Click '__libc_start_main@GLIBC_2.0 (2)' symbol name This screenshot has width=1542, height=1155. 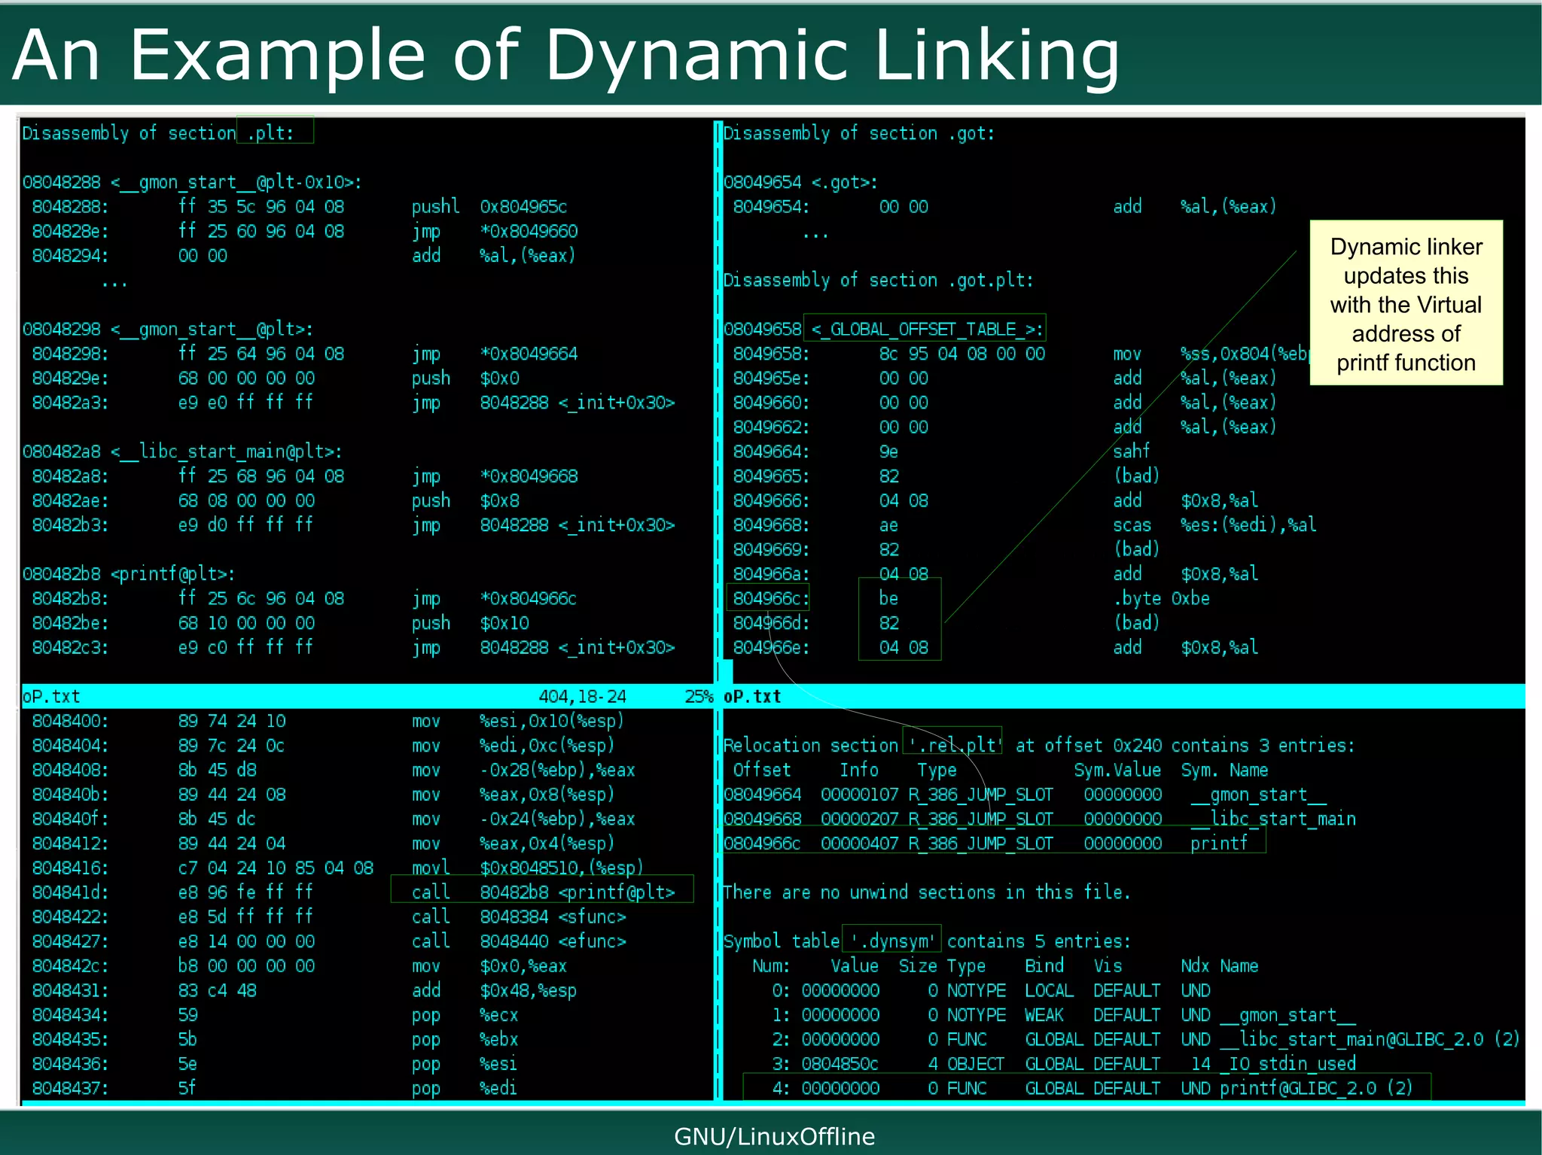pyautogui.click(x=1370, y=1039)
